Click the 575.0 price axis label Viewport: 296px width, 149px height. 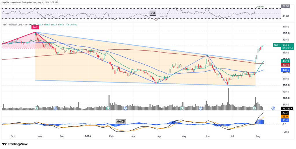click(286, 27)
